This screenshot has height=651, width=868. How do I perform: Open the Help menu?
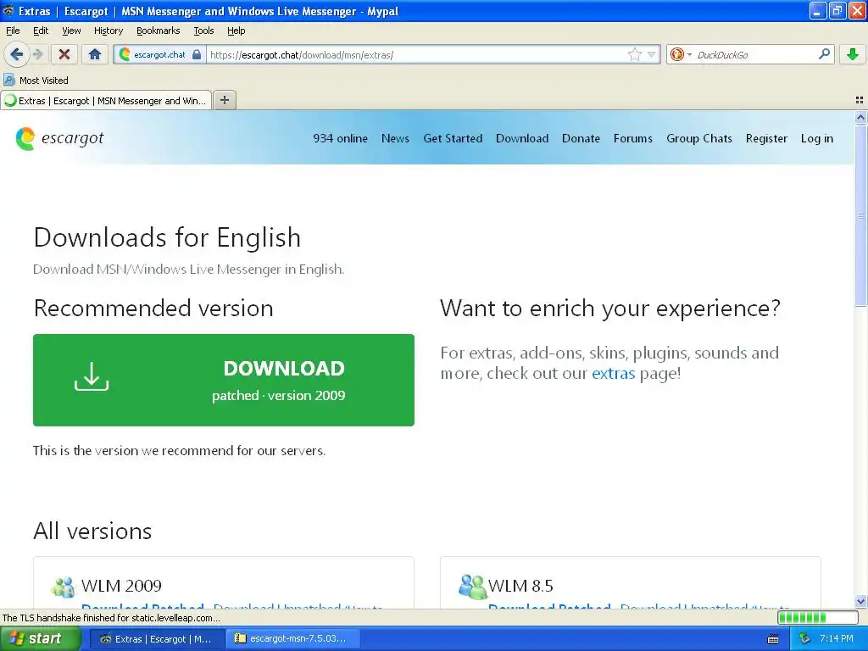(x=236, y=31)
